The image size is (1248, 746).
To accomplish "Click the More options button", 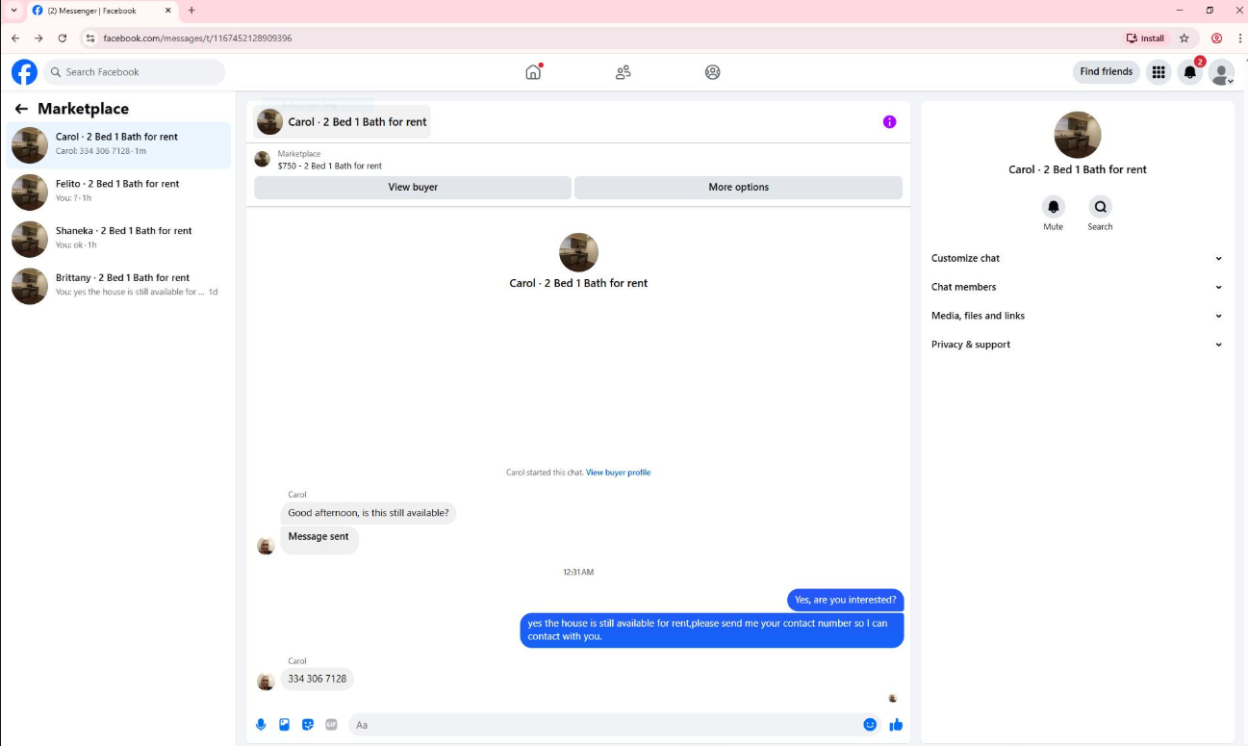I will [738, 188].
